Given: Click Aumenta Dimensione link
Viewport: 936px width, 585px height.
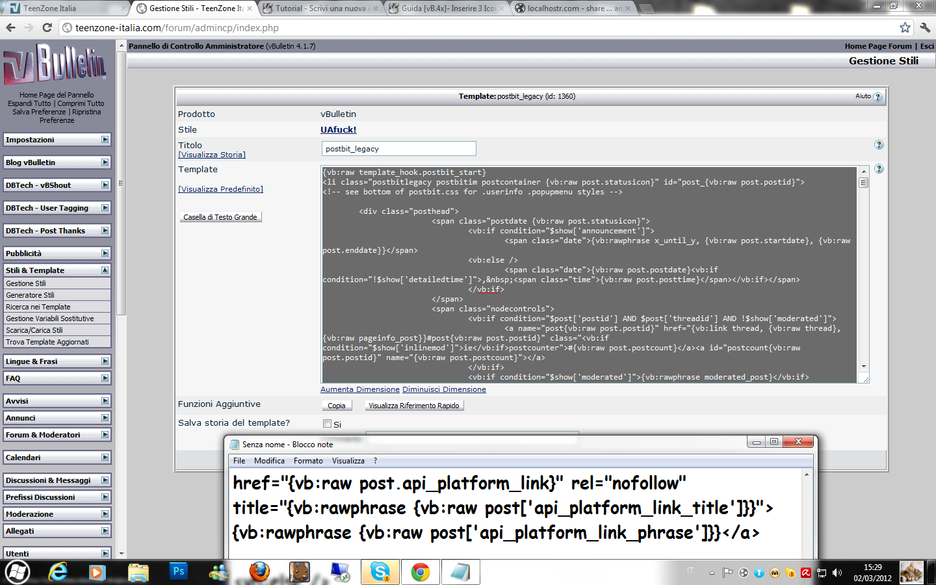Looking at the screenshot, I should [360, 389].
